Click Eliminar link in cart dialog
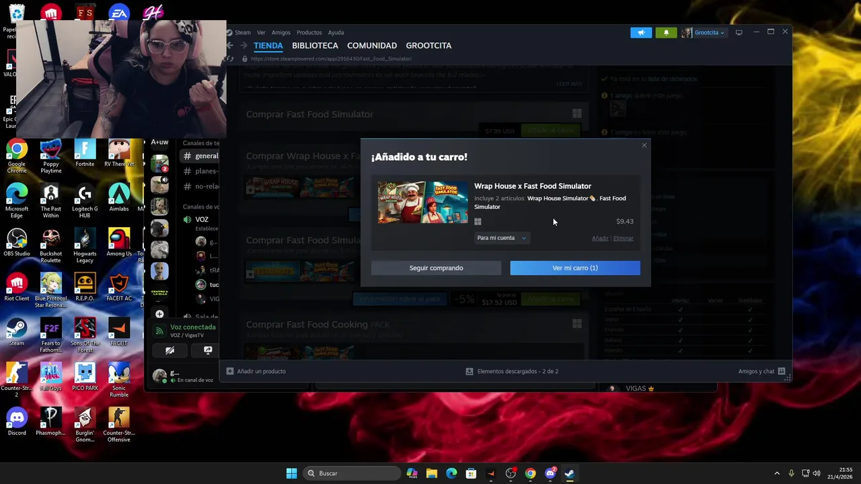 pos(623,238)
